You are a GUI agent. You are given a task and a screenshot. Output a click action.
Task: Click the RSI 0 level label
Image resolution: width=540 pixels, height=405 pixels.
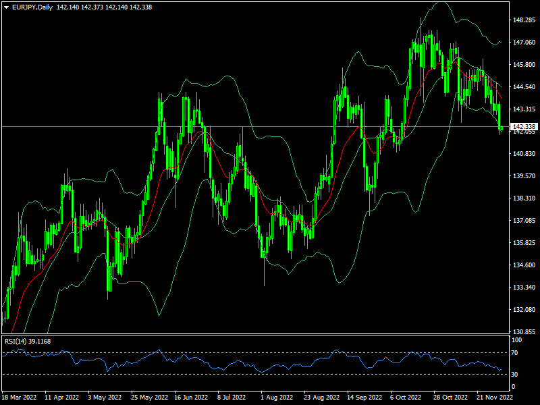(x=514, y=387)
